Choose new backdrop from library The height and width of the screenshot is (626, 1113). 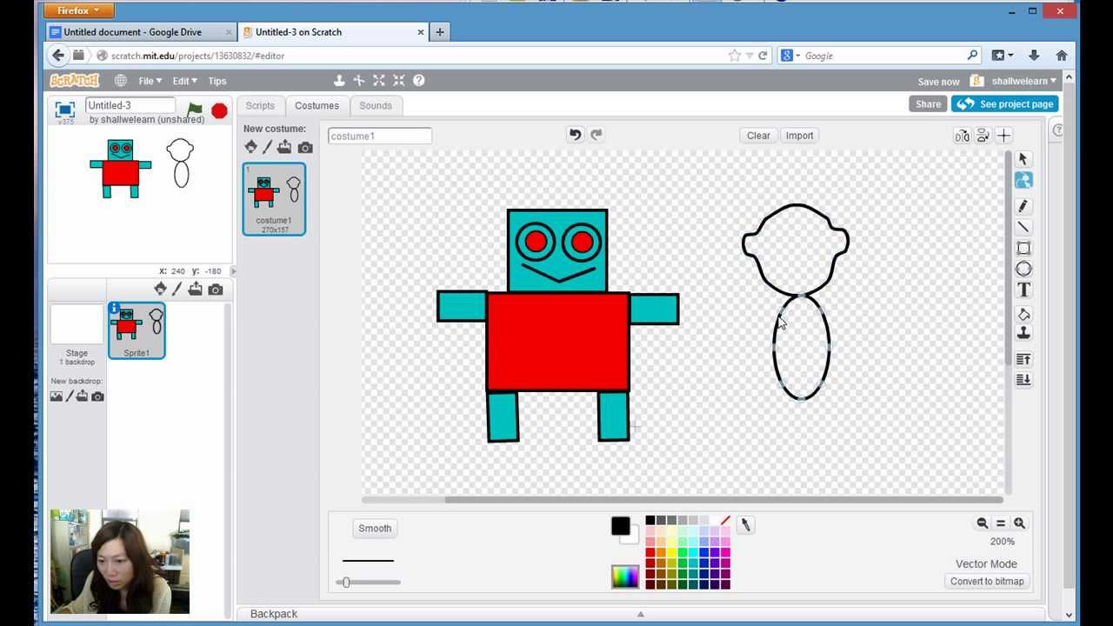point(57,396)
